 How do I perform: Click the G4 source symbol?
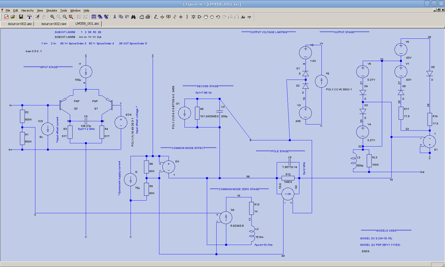226,218
